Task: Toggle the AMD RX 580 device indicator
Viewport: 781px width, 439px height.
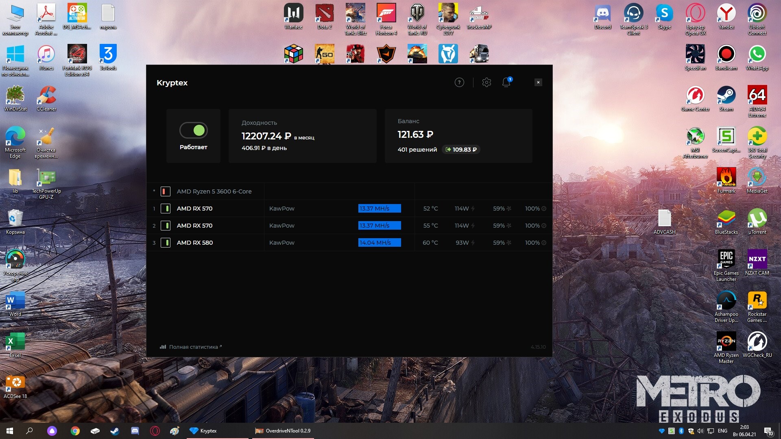Action: (166, 243)
